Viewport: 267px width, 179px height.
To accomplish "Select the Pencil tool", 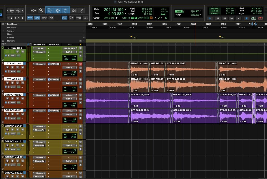I will (81, 11).
